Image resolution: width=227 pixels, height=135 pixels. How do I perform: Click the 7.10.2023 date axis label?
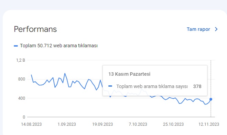(138, 124)
